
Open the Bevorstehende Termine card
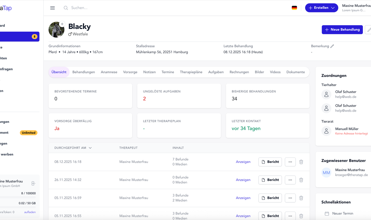tap(90, 96)
